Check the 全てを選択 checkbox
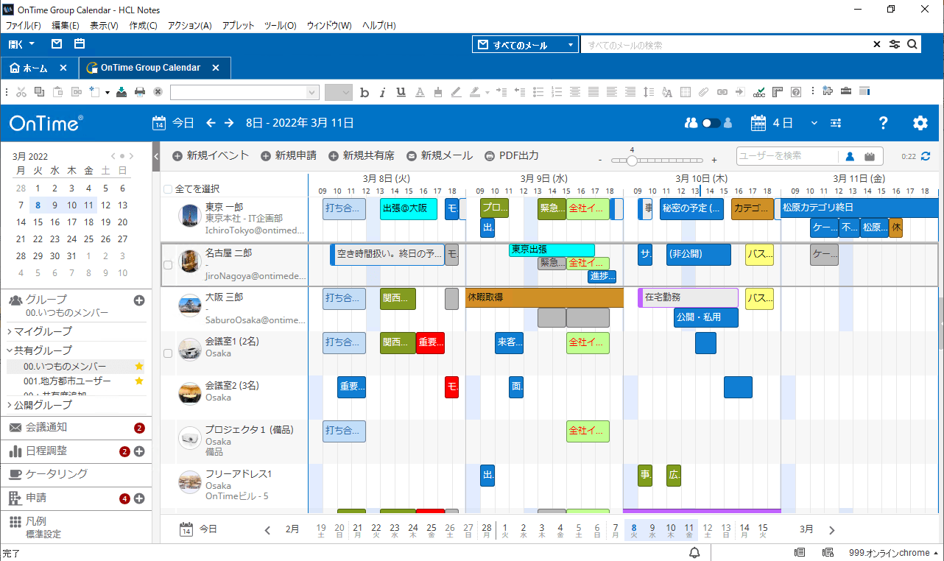Screen dimensions: 944x561 click(x=168, y=189)
